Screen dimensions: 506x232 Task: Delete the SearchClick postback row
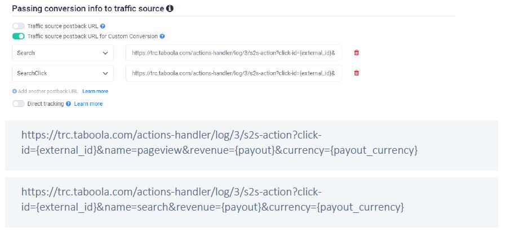356,73
